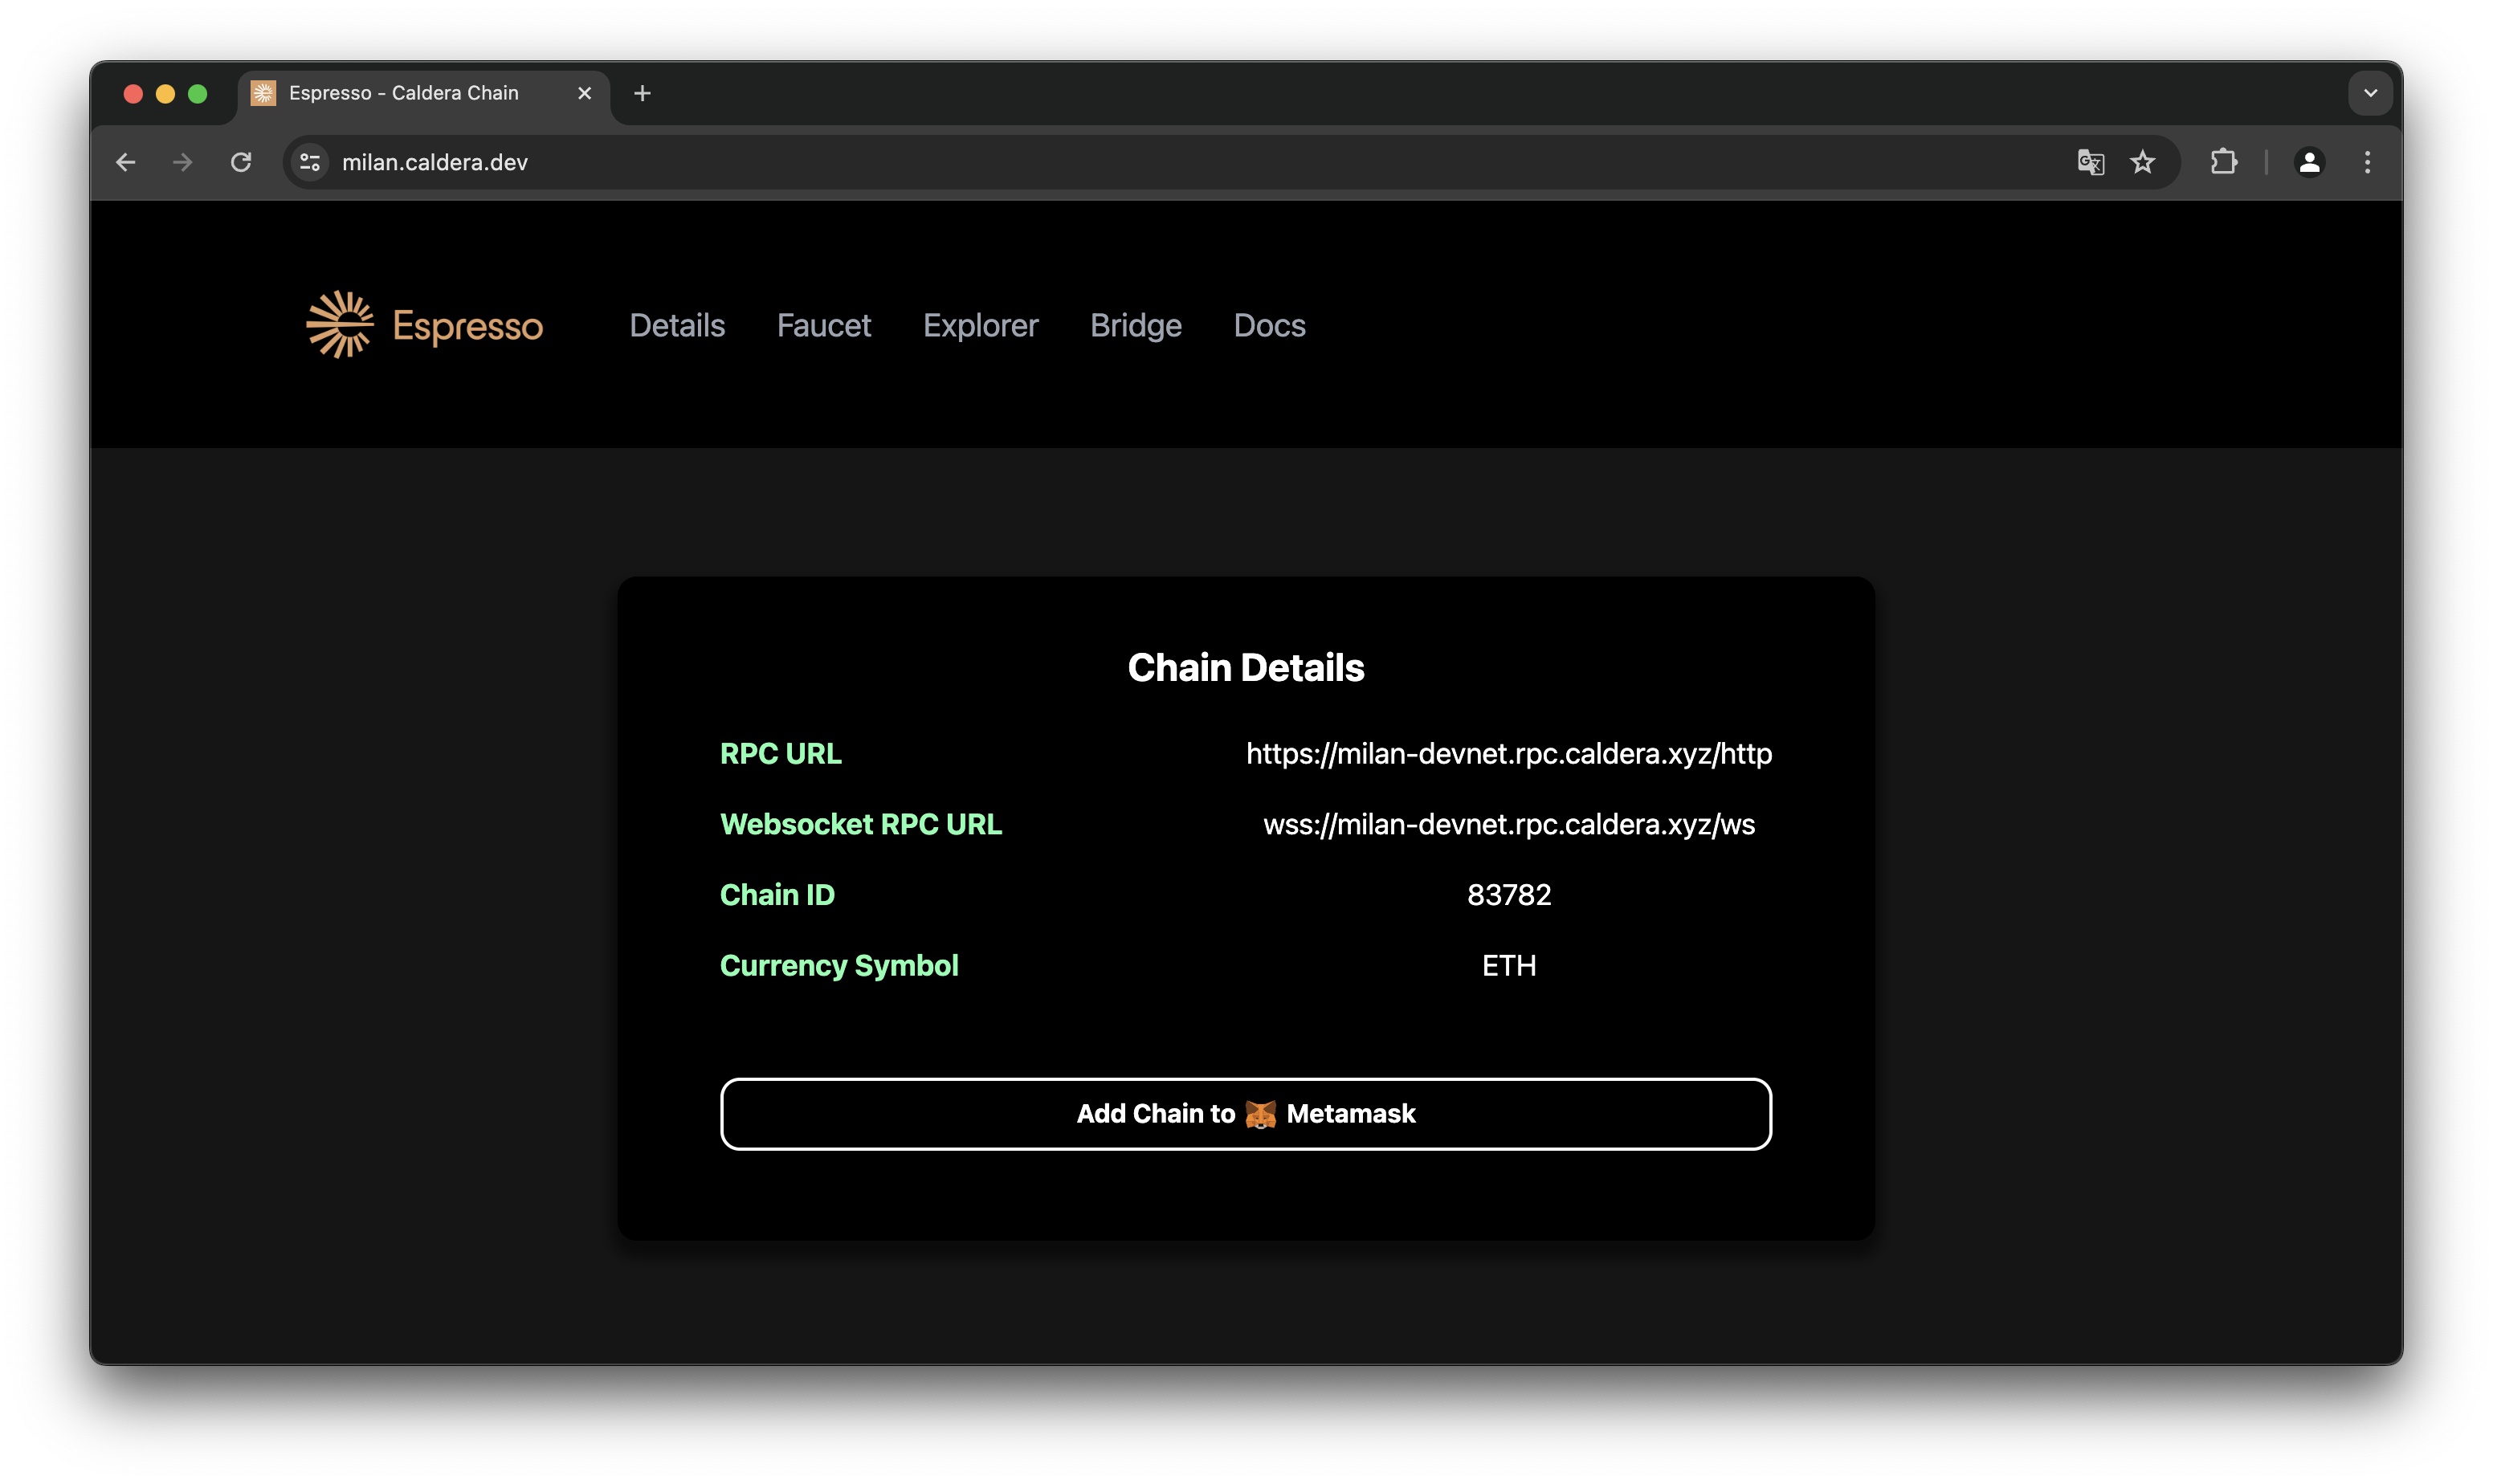Open the Details nav link
The width and height of the screenshot is (2493, 1484).
click(x=677, y=325)
